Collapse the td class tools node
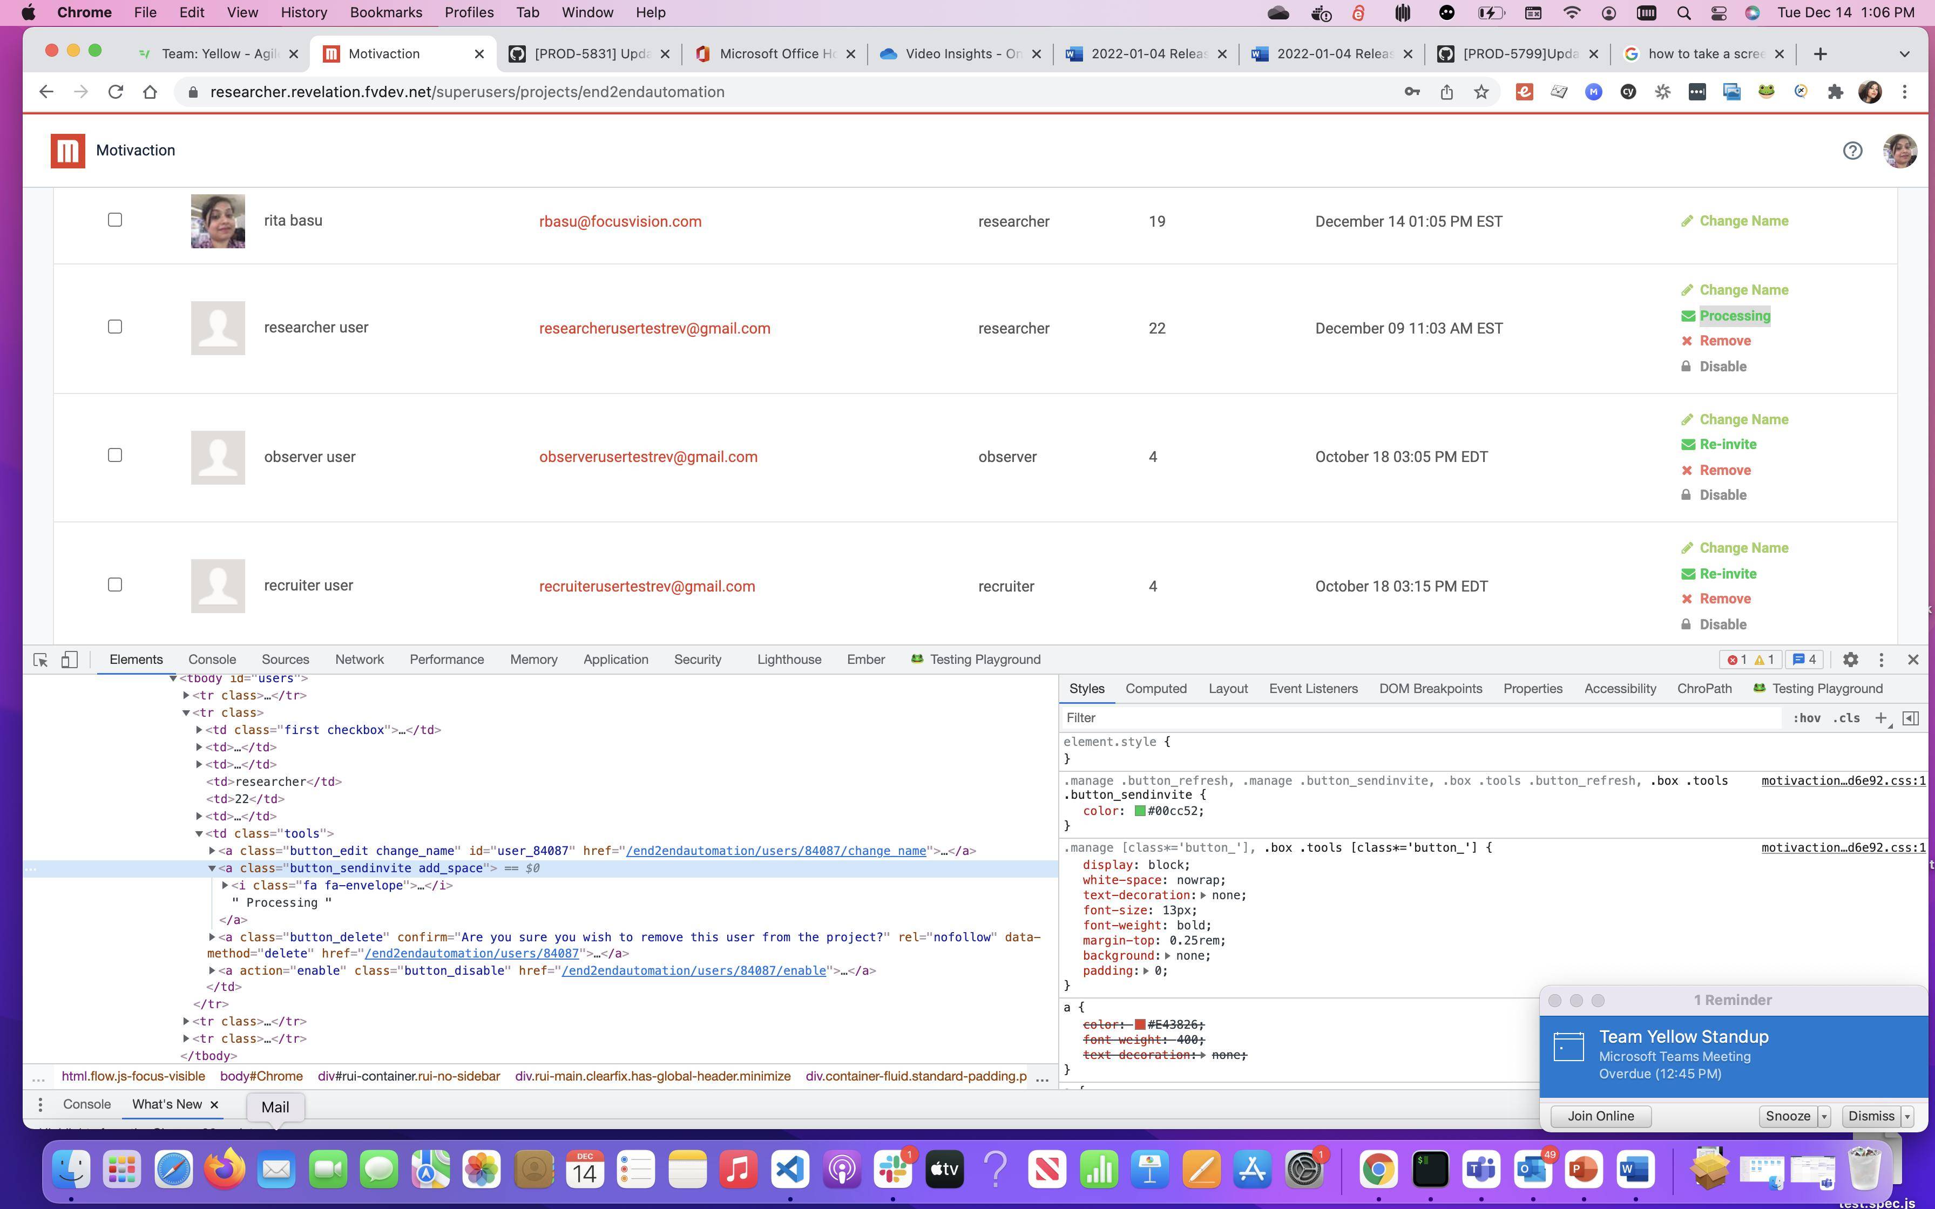The width and height of the screenshot is (1935, 1209). pos(199,833)
